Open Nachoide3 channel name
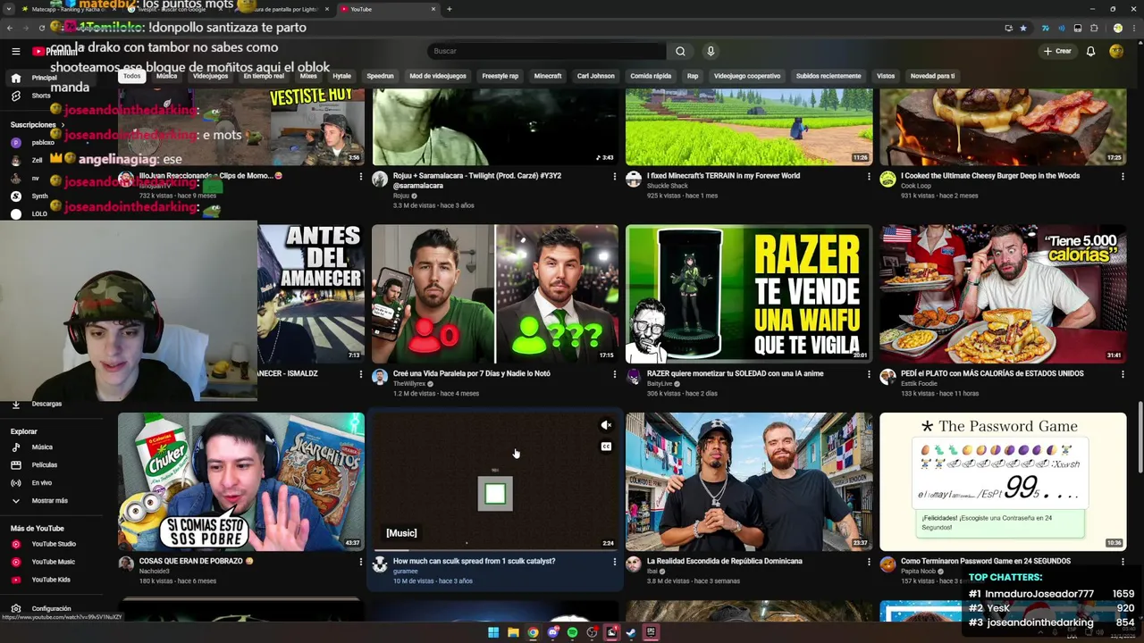 (155, 572)
